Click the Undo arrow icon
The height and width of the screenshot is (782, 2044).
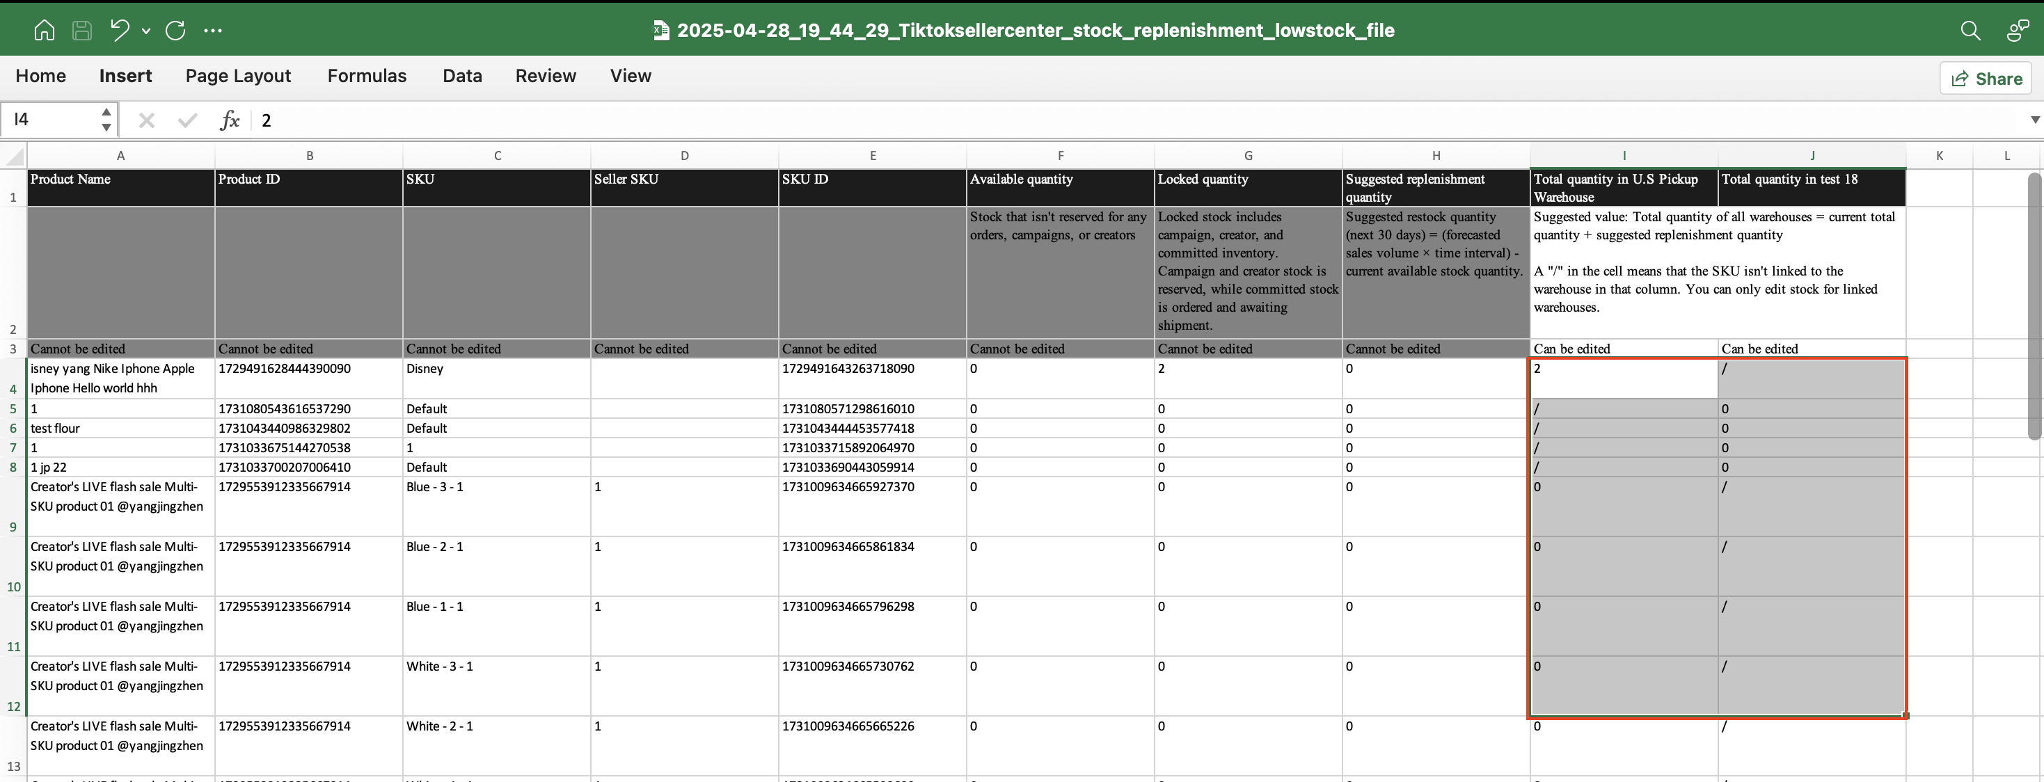pos(120,30)
